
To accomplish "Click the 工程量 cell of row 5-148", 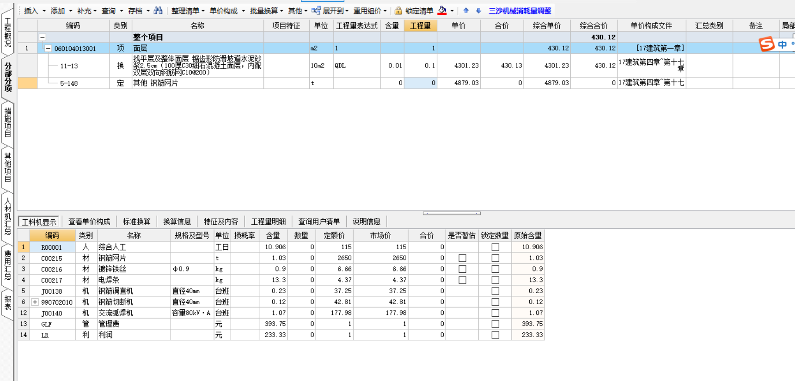I will [420, 83].
